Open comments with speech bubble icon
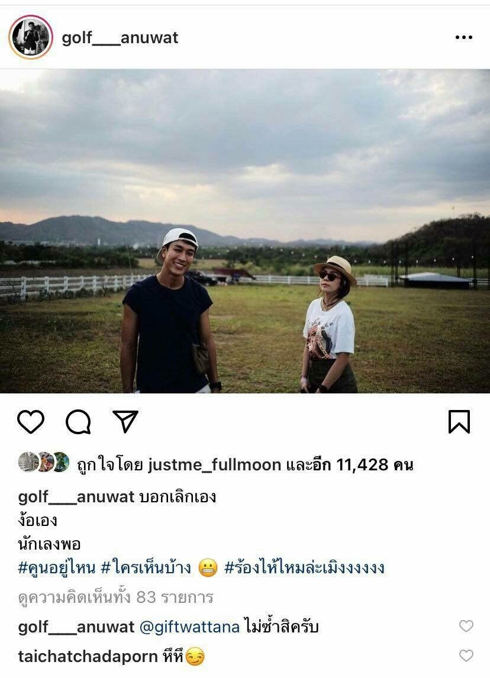490x678 pixels. (x=78, y=422)
